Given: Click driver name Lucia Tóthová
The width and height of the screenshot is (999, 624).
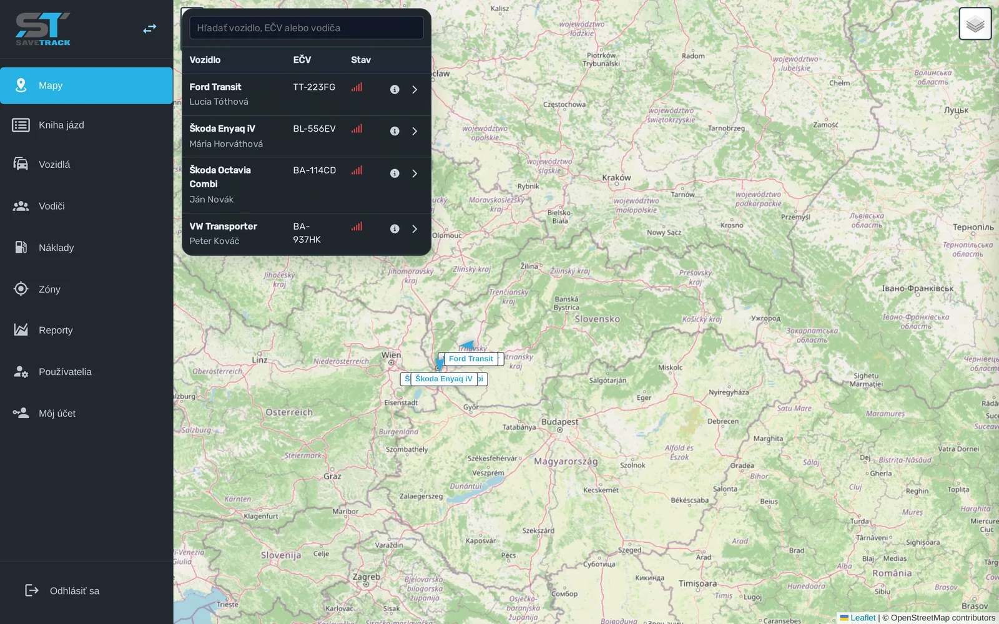Looking at the screenshot, I should (x=219, y=102).
